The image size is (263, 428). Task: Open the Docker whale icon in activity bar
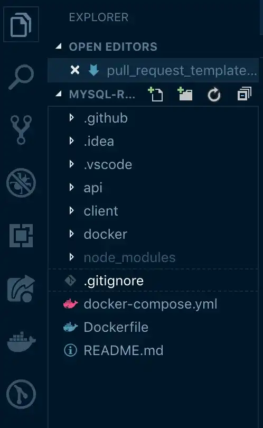(x=21, y=342)
